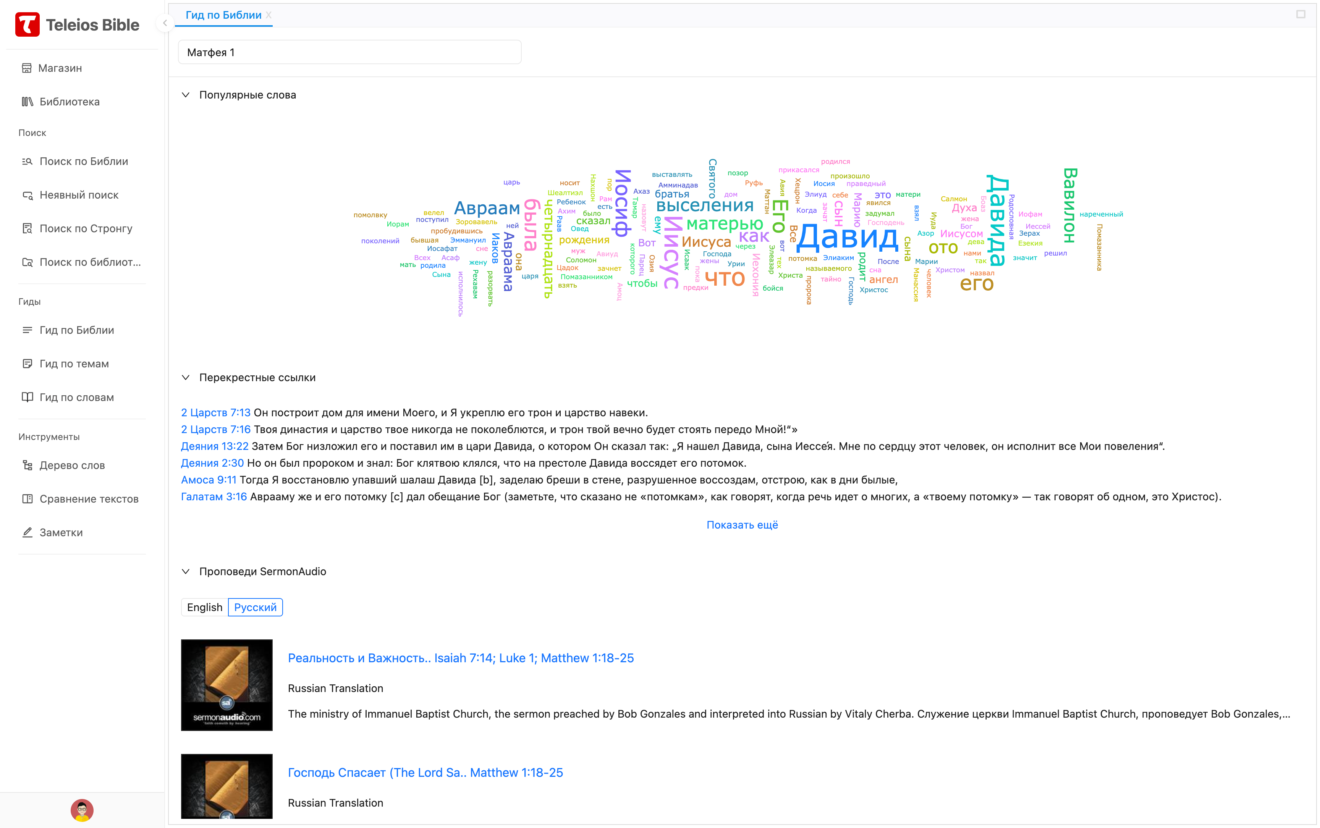The width and height of the screenshot is (1320, 828).
Task: Click the Матфея 1 passage input field
Action: [x=349, y=53]
